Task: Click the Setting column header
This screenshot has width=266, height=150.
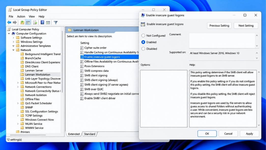Action: point(85,43)
